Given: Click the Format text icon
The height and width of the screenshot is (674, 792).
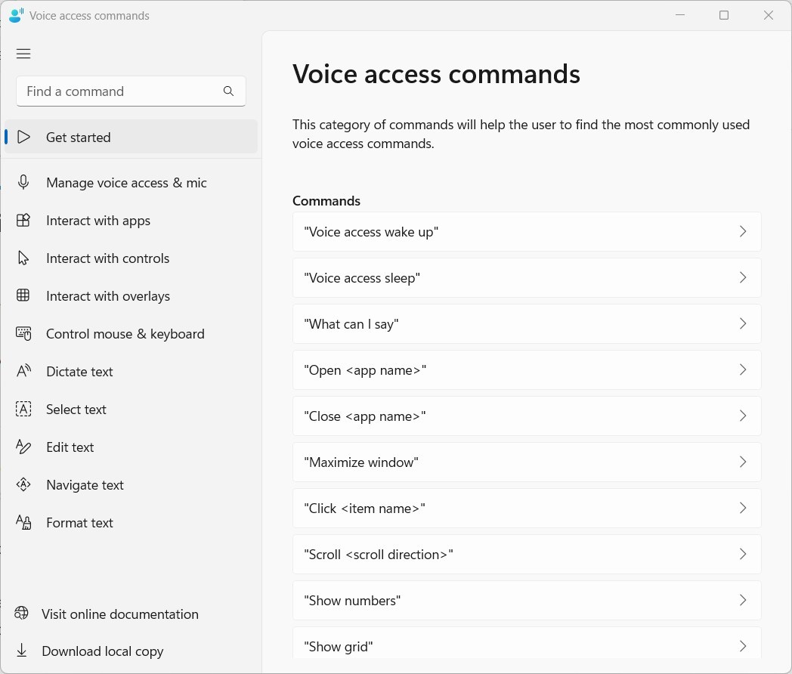Looking at the screenshot, I should point(23,522).
